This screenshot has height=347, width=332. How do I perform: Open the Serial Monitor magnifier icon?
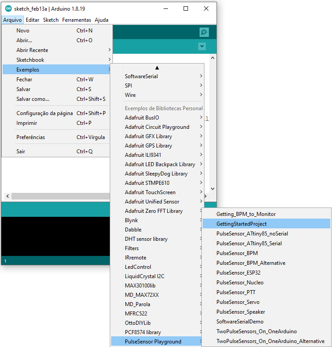coord(204,32)
